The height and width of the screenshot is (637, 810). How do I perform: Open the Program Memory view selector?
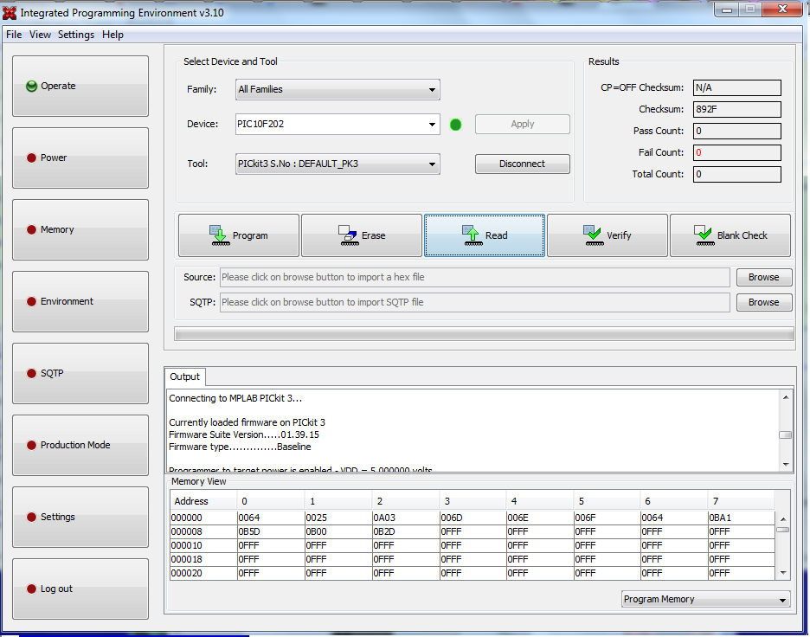[705, 599]
